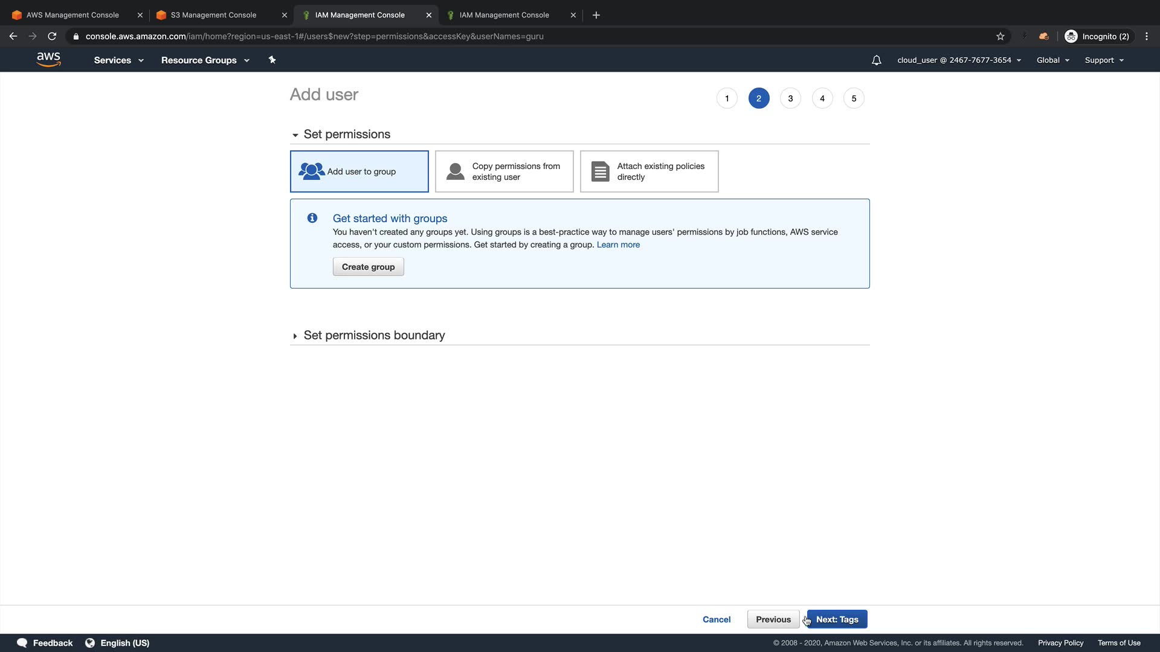The image size is (1160, 652).
Task: Click the Feedback speech bubble icon
Action: [22, 643]
